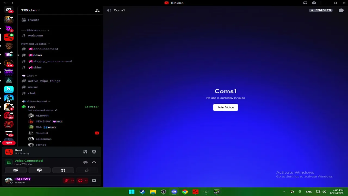Viewport: 348px width, 196px height.
Task: Toggle screen sharing in voice panel
Action: [39, 170]
